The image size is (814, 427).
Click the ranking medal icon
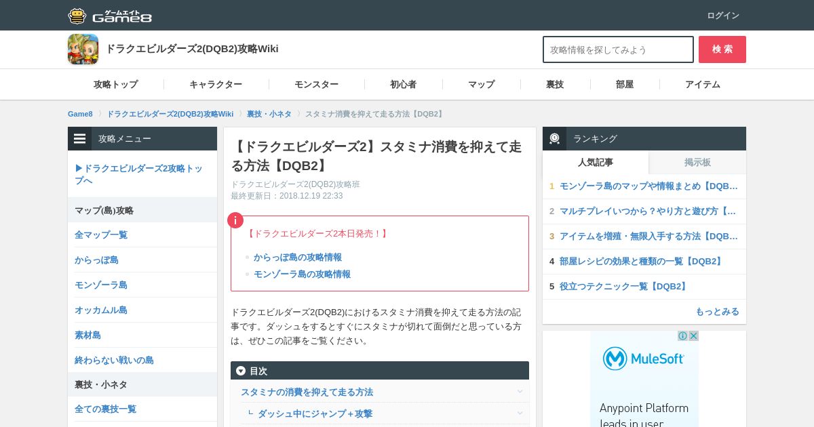pyautogui.click(x=555, y=138)
